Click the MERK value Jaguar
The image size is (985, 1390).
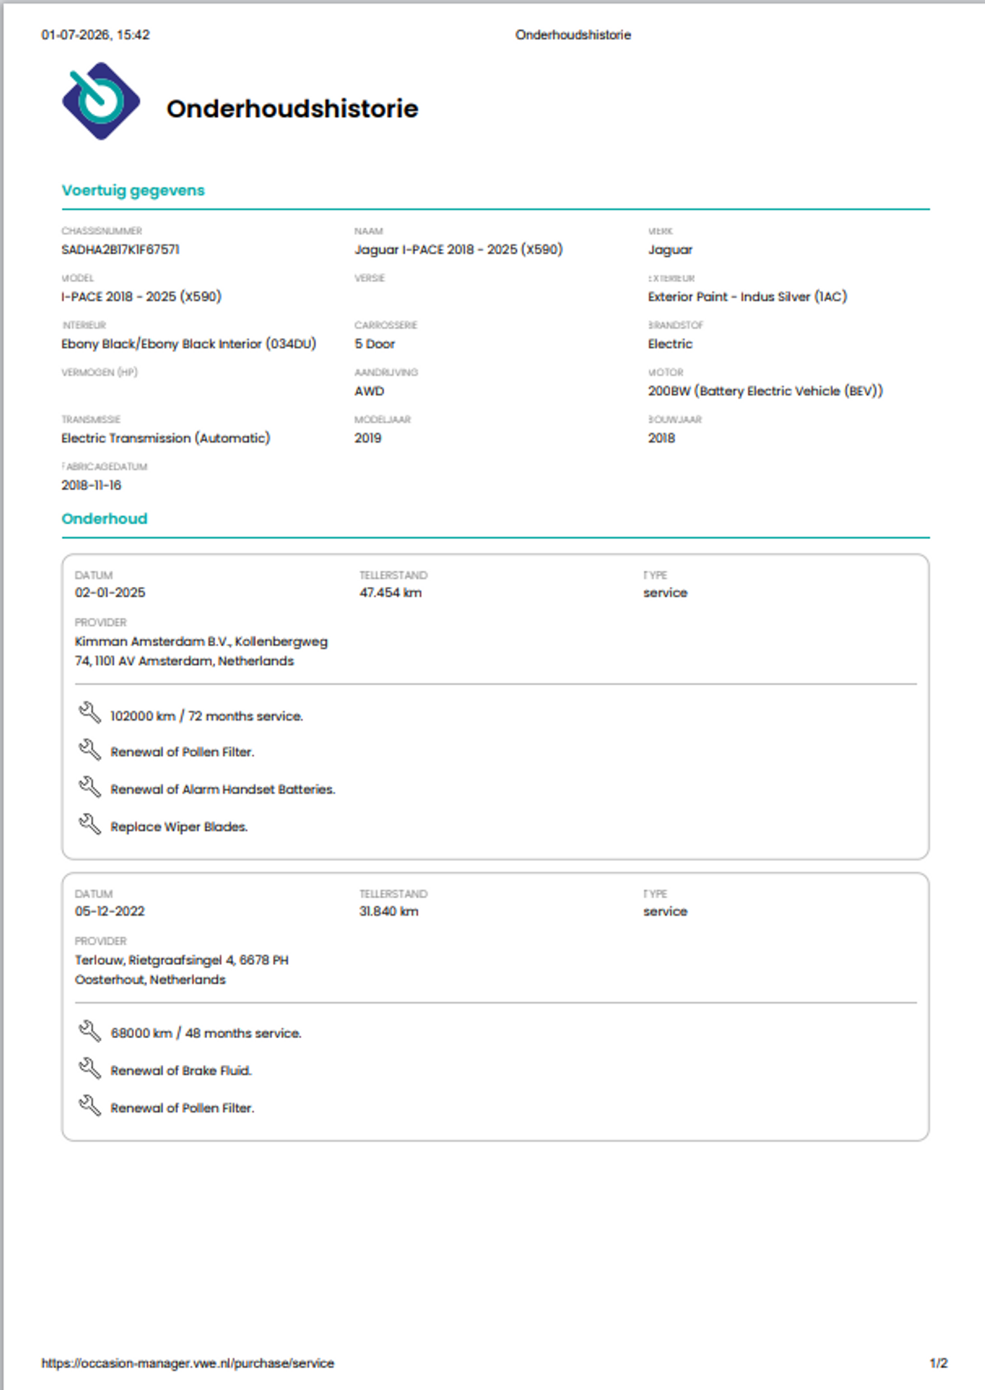click(x=671, y=250)
